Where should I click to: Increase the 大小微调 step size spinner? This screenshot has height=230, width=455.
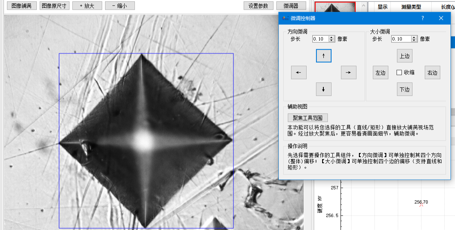(x=415, y=38)
